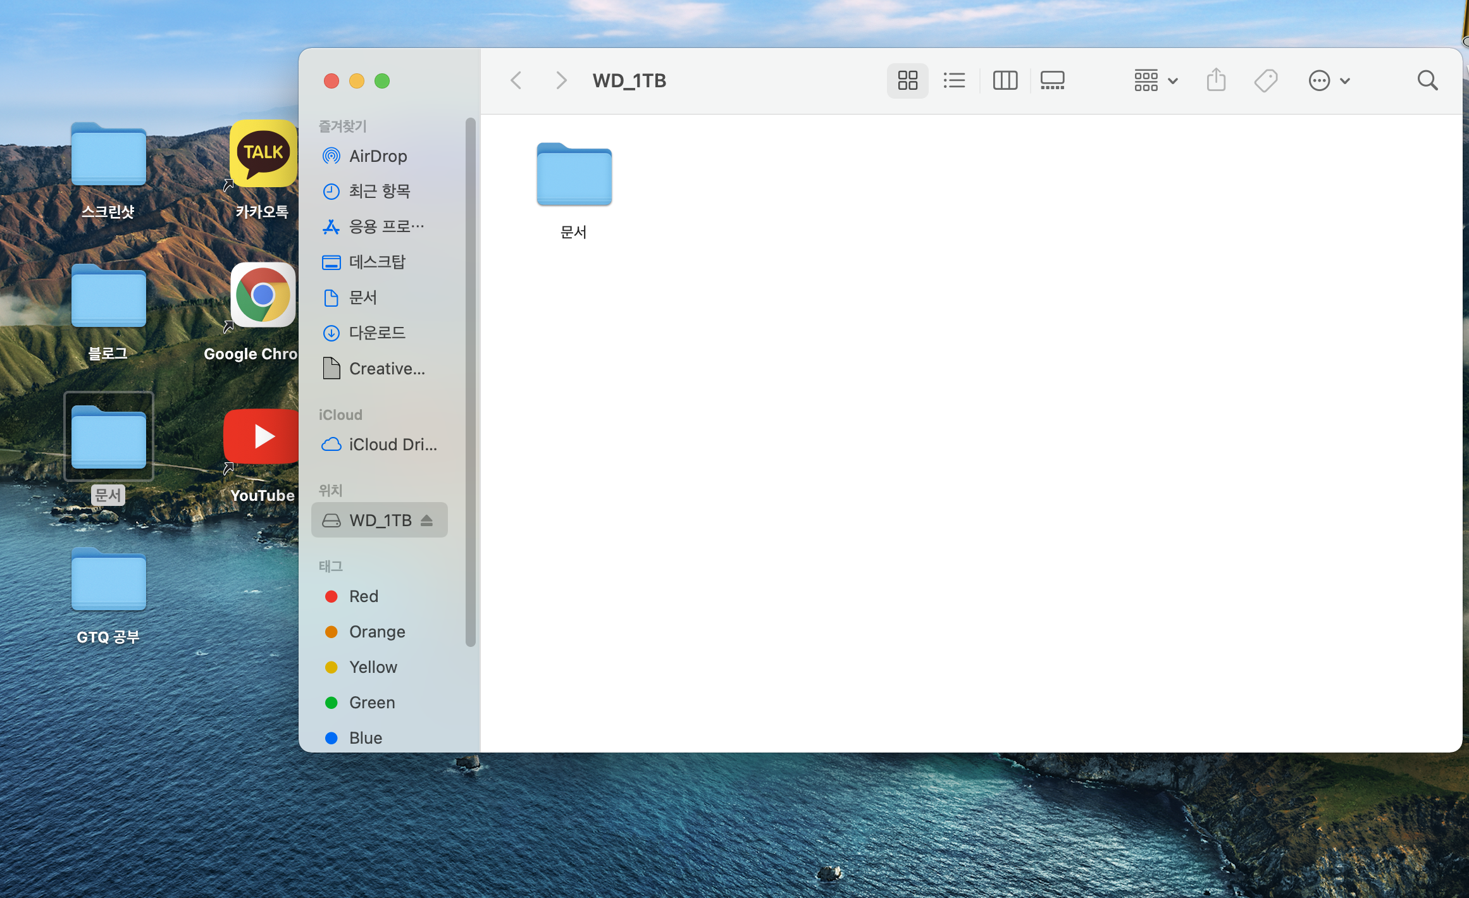Go back with the left chevron

(x=516, y=80)
